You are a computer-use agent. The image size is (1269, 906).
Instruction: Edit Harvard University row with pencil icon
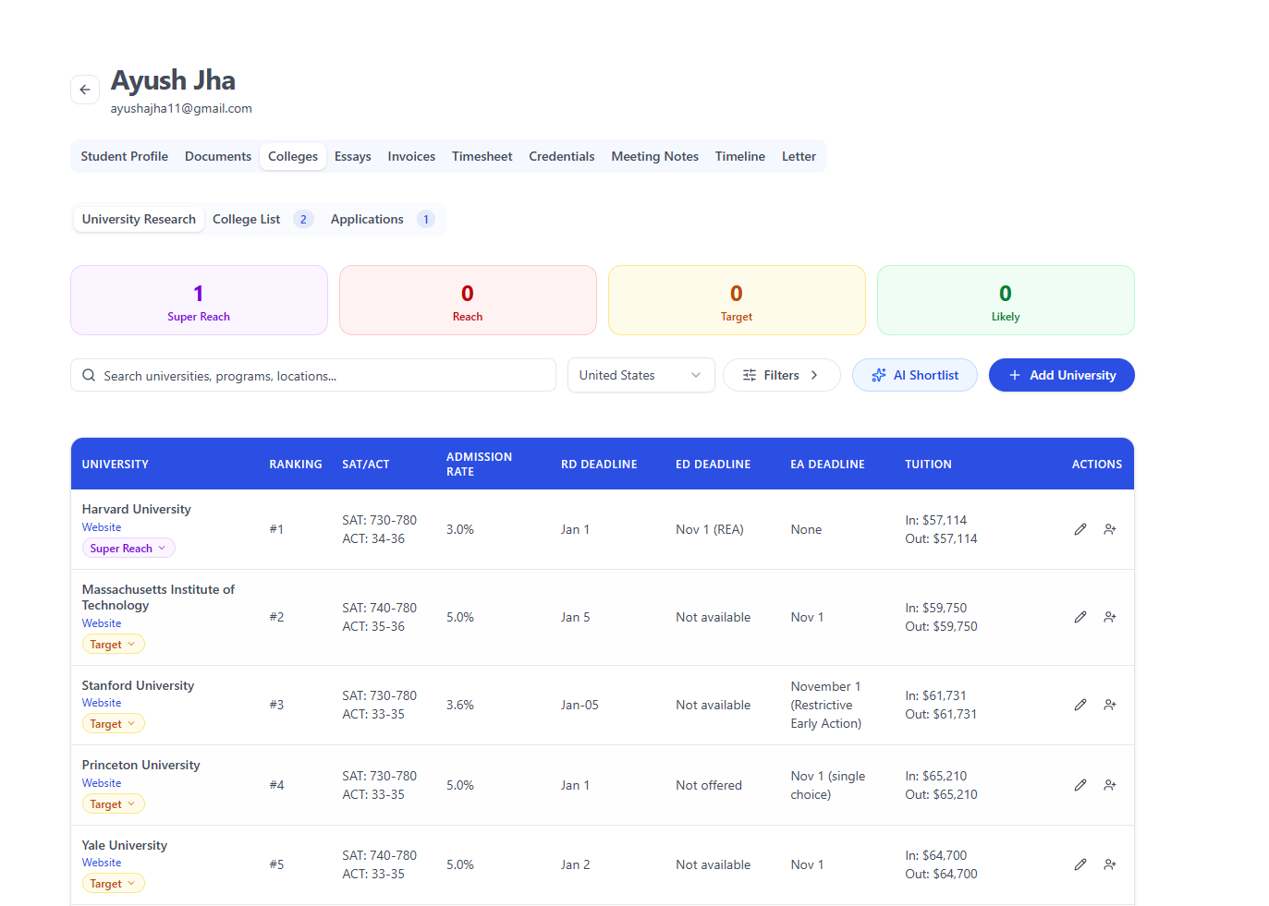click(x=1080, y=529)
